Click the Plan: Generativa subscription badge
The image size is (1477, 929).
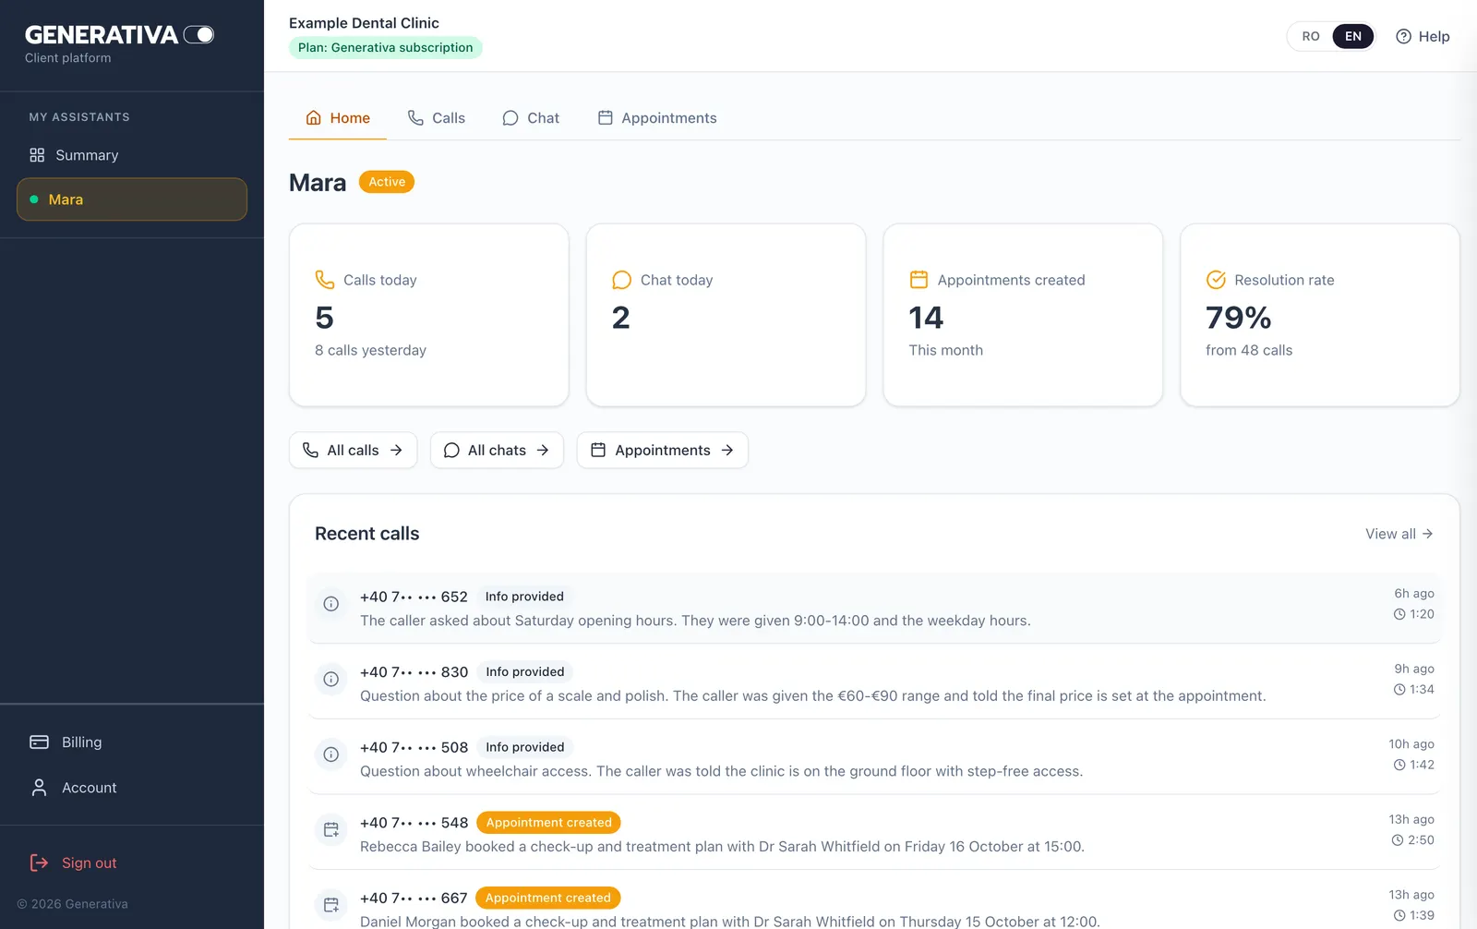click(386, 48)
